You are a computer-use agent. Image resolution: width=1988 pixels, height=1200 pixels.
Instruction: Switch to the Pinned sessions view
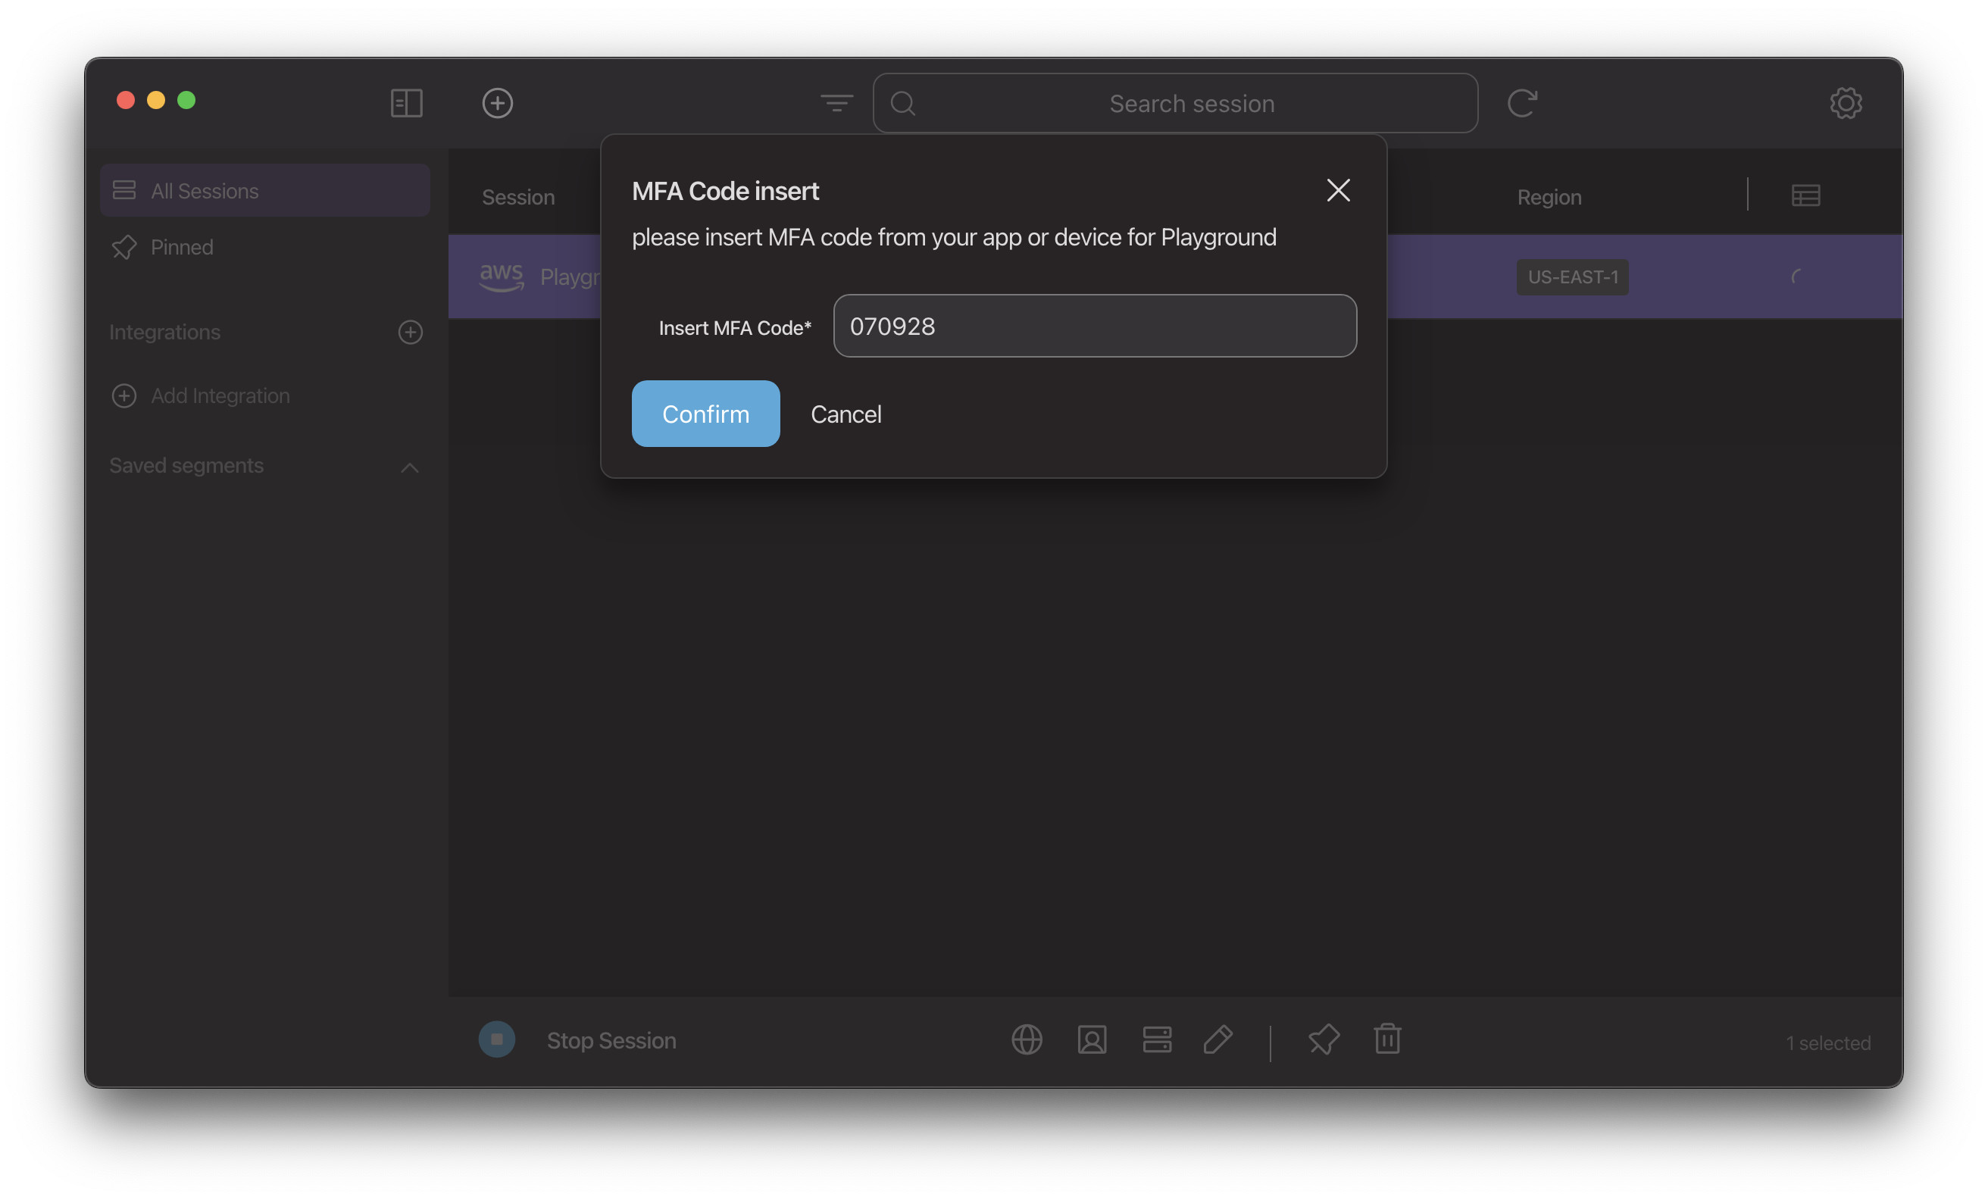pyautogui.click(x=181, y=247)
